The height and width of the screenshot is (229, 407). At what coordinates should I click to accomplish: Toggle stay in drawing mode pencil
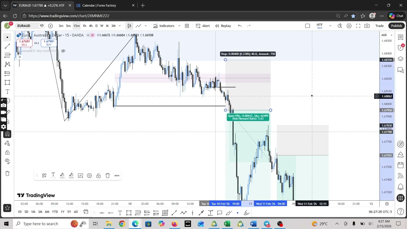pyautogui.click(x=7, y=143)
